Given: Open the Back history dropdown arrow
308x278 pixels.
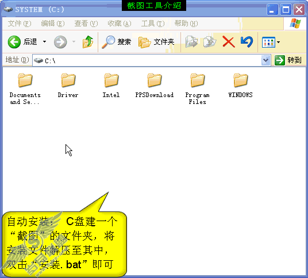Looking at the screenshot, I should pyautogui.click(x=45, y=41).
